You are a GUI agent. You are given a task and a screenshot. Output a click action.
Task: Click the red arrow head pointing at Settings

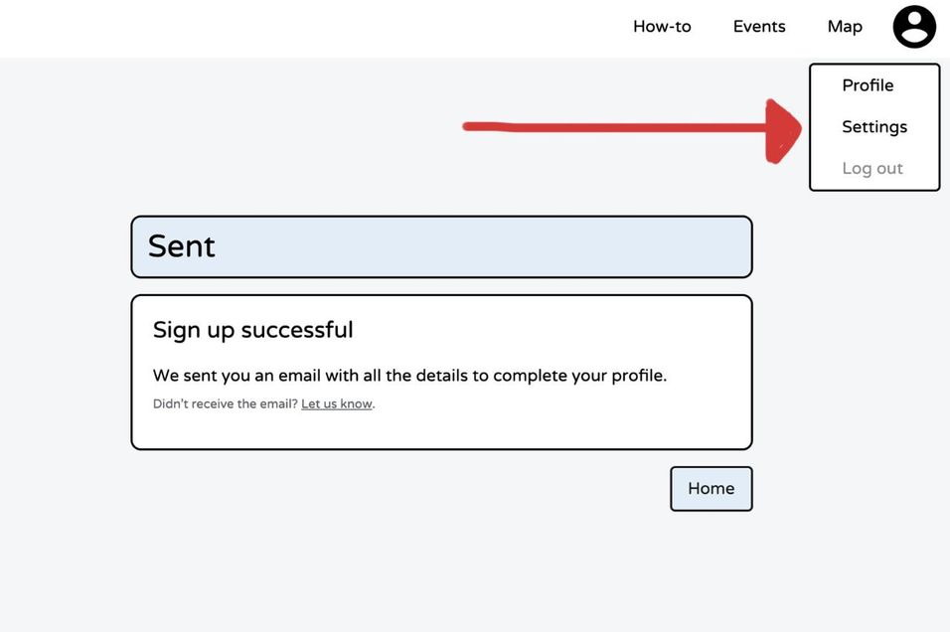point(783,131)
